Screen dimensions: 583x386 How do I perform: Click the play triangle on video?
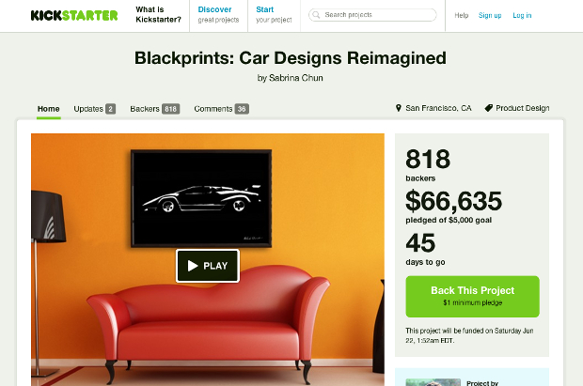coord(193,266)
